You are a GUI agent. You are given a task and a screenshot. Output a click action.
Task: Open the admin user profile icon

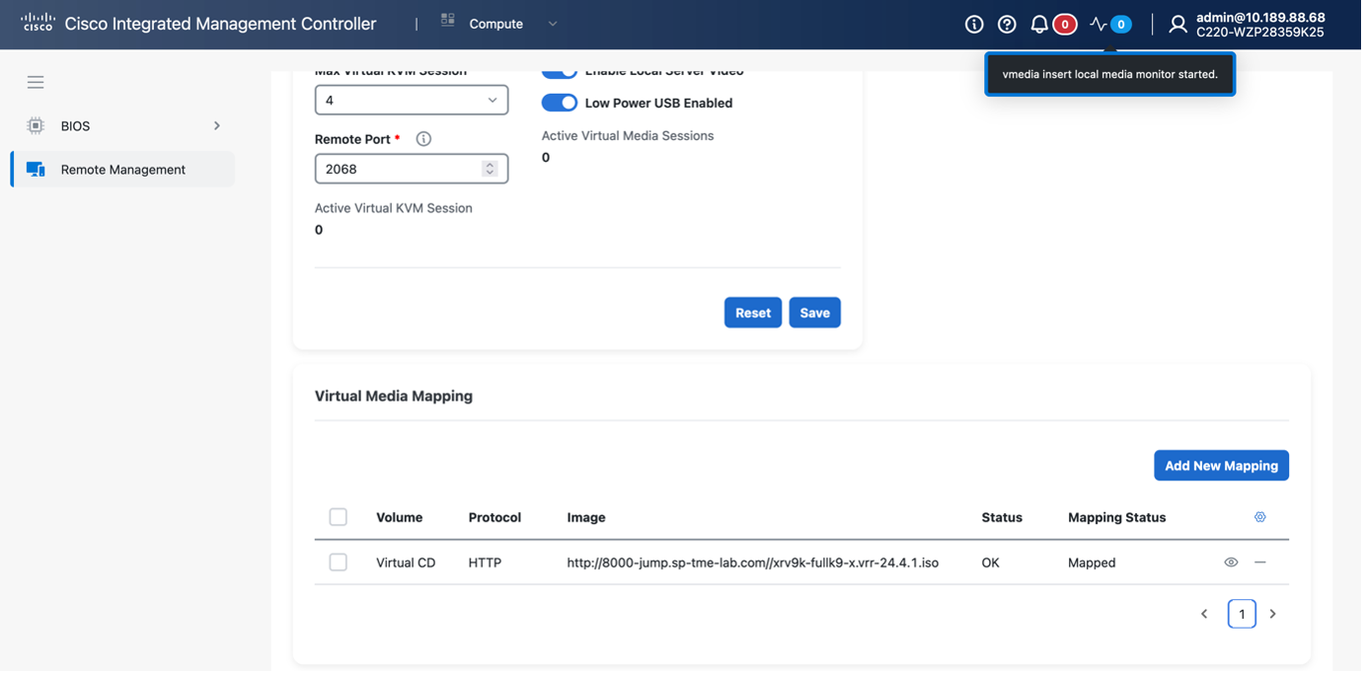[x=1177, y=25]
